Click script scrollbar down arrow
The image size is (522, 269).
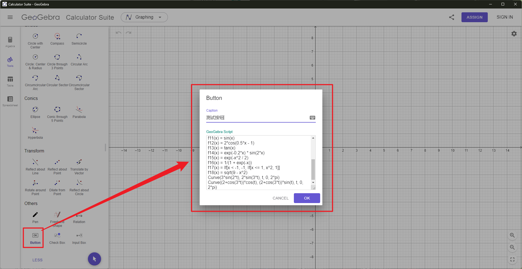[x=313, y=183]
